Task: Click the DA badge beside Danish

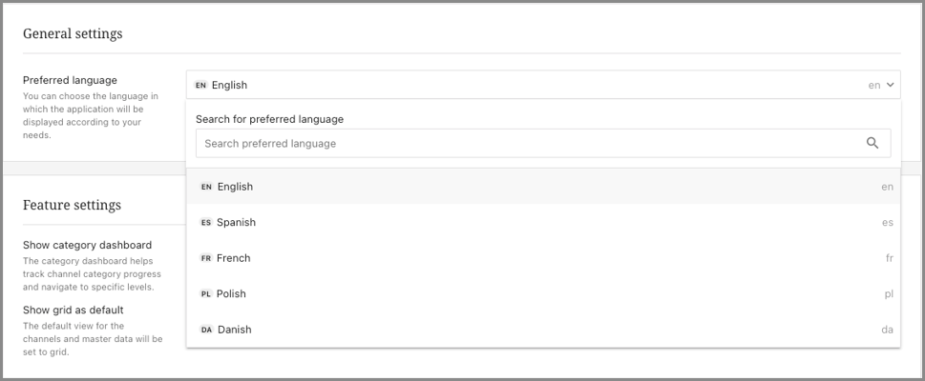Action: [x=206, y=330]
